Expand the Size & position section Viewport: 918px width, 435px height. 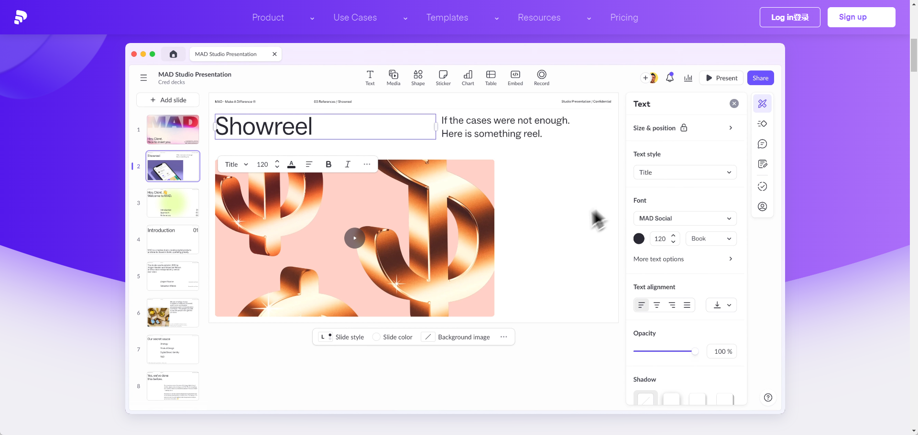[685, 128]
